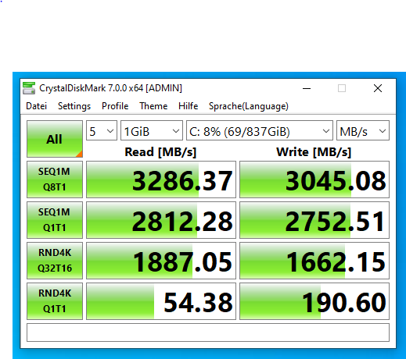The height and width of the screenshot is (359, 406).
Task: Click the 190.60 write result
Action: (x=314, y=301)
